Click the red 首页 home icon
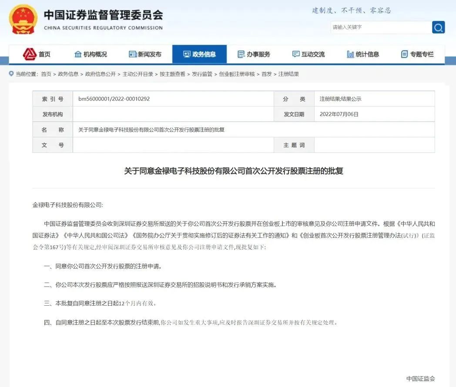456x387 pixels. point(29,54)
